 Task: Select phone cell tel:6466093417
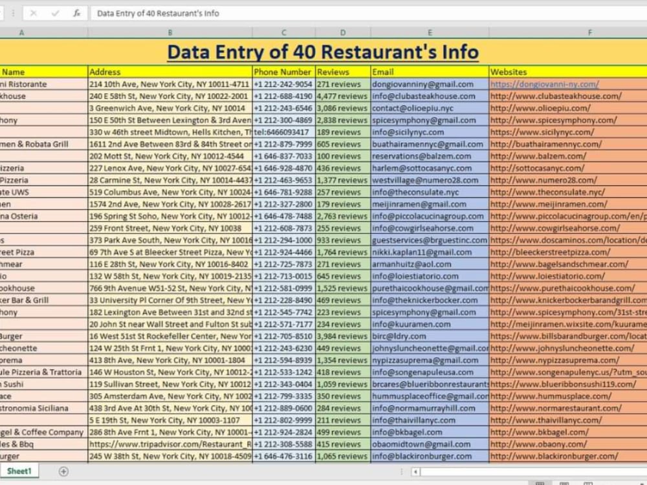point(283,132)
